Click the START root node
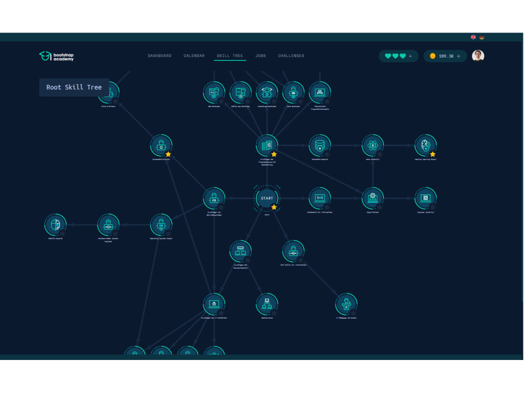 click(267, 198)
